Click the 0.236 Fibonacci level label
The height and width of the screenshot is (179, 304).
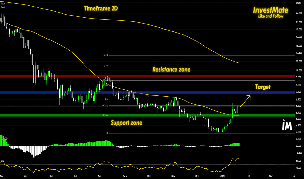pos(105,115)
